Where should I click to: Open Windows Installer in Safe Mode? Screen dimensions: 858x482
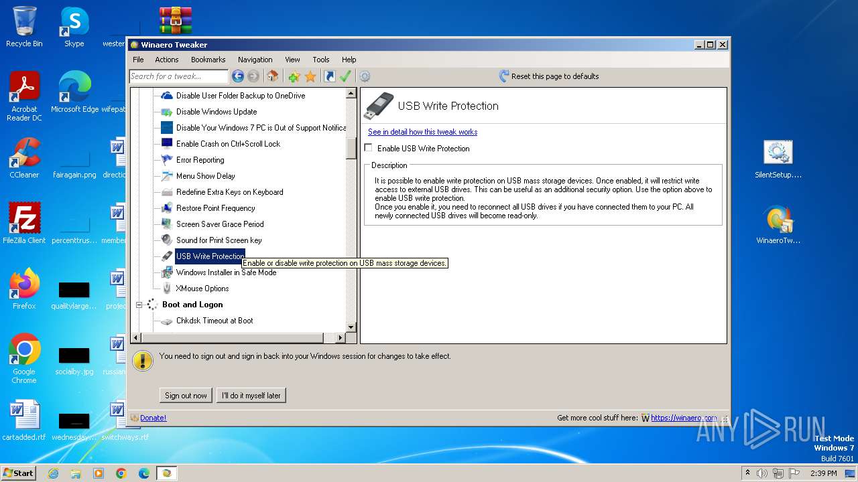coord(226,272)
